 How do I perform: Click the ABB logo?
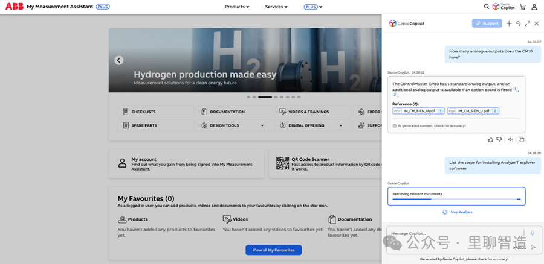click(15, 6)
